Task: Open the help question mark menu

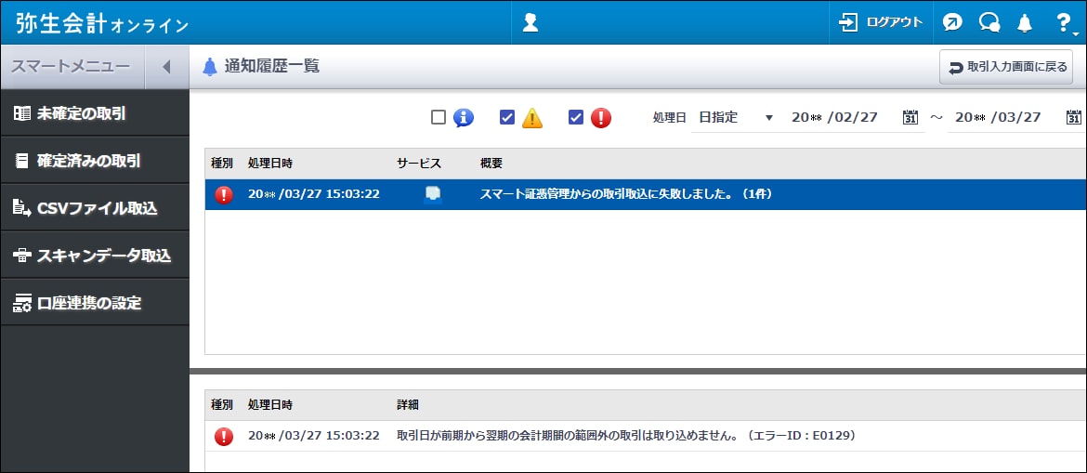Action: tap(1063, 23)
